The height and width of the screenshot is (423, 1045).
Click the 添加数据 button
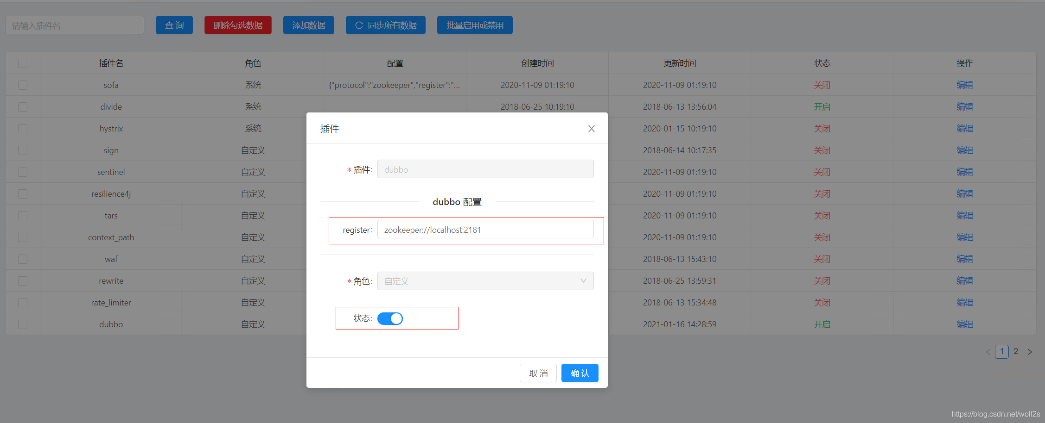(309, 25)
